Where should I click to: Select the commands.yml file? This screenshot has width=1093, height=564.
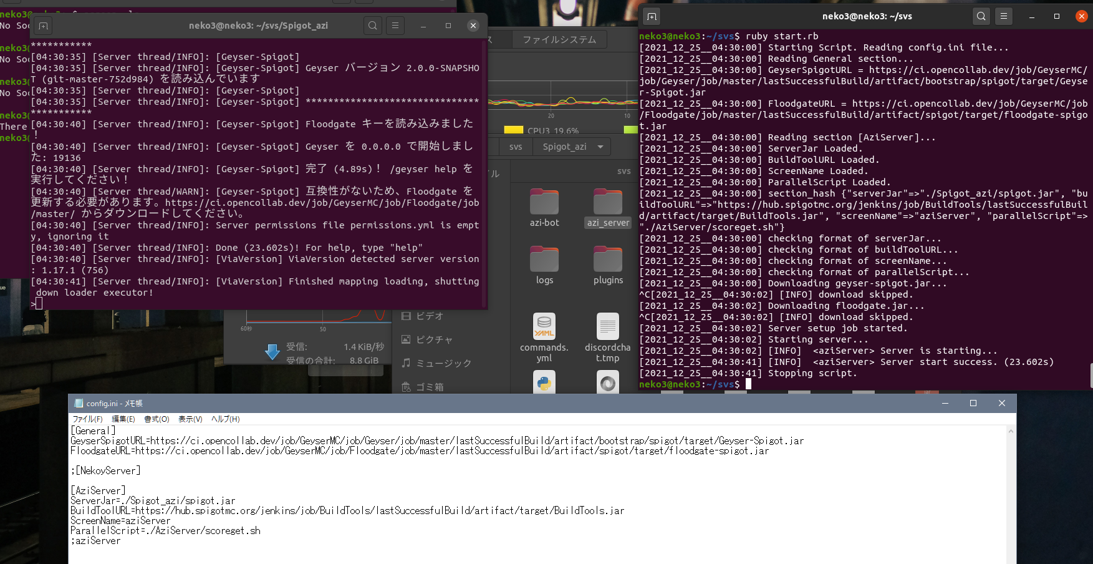(x=544, y=338)
